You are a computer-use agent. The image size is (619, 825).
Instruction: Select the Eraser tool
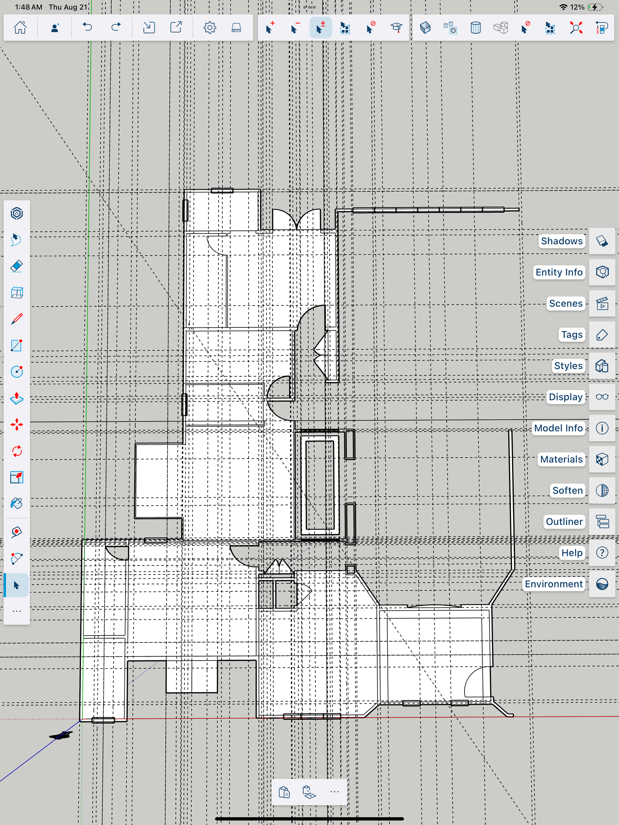(x=16, y=266)
